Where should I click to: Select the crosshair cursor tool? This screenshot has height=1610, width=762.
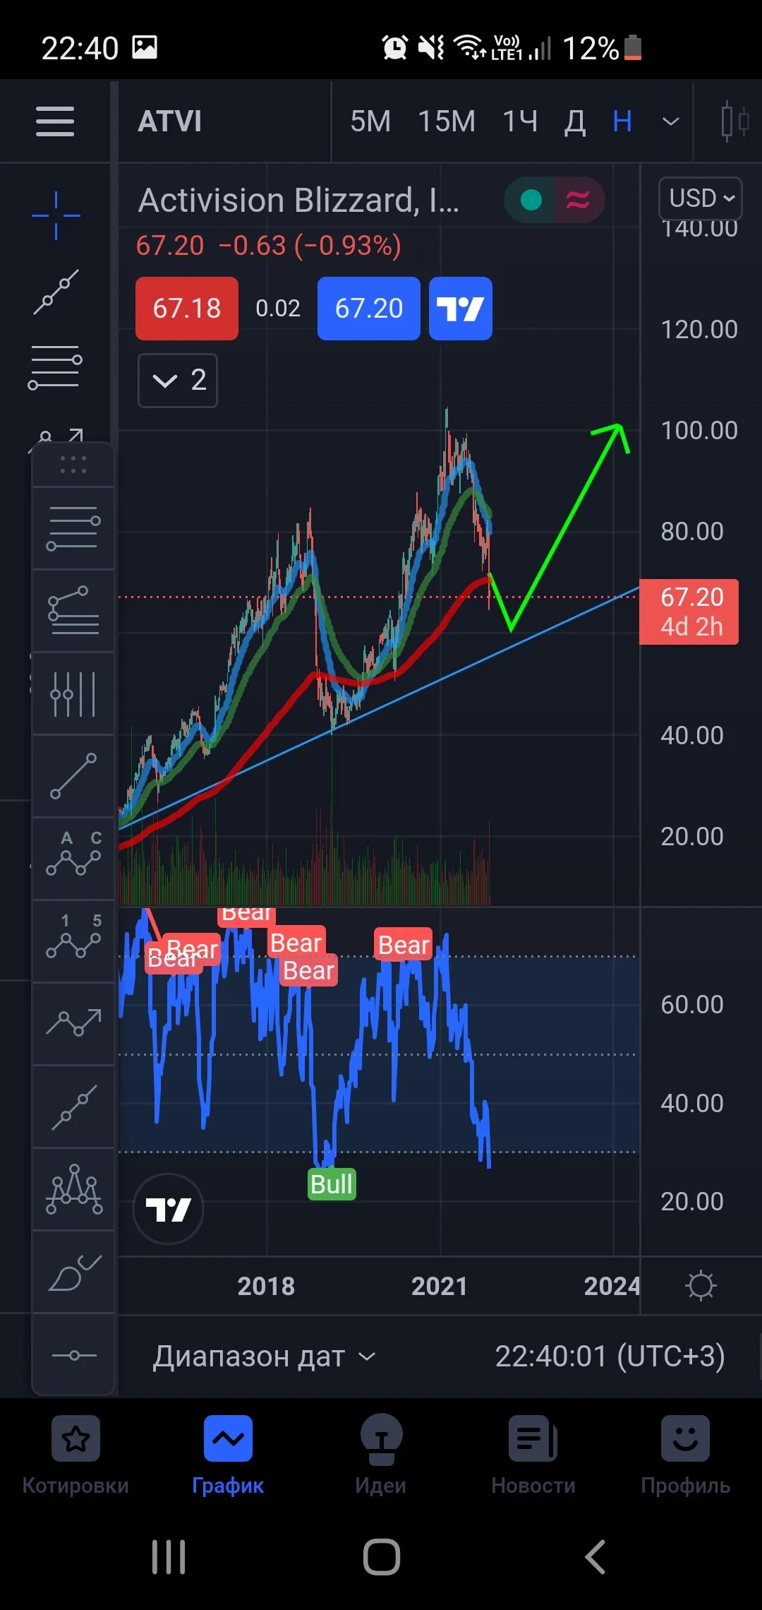tap(56, 215)
